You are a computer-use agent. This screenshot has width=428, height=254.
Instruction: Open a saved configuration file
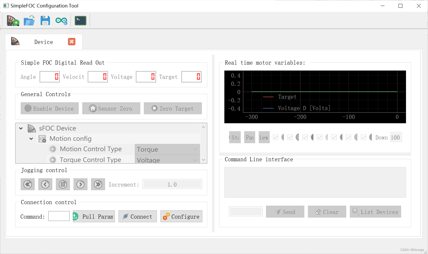coord(29,20)
